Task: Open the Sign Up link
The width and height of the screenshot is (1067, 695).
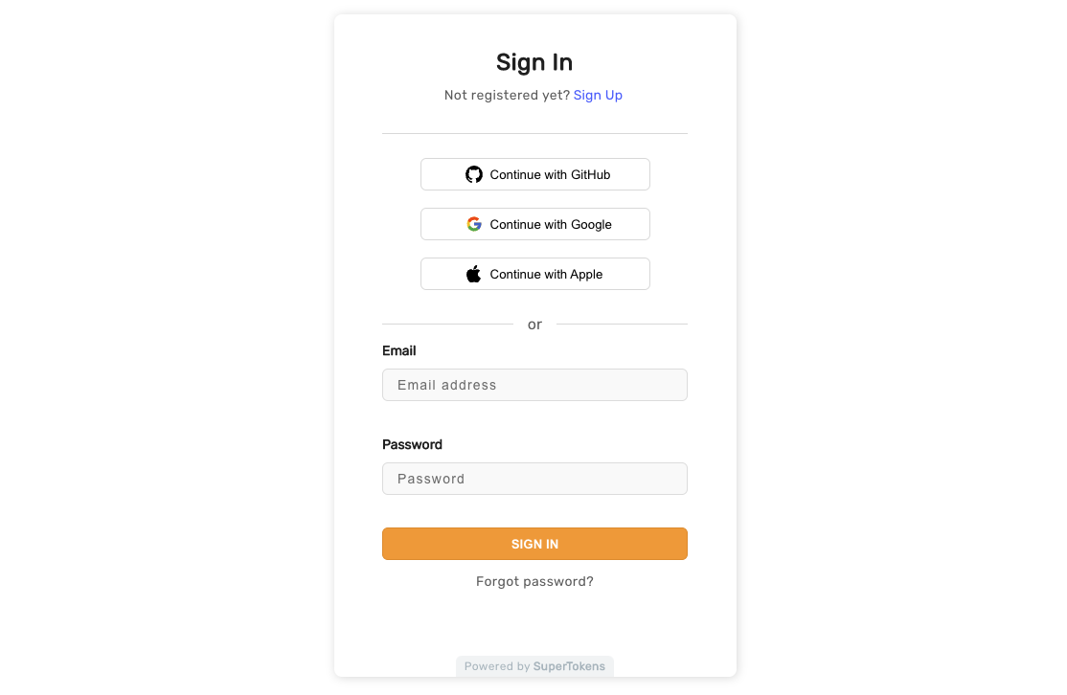Action: [x=598, y=95]
